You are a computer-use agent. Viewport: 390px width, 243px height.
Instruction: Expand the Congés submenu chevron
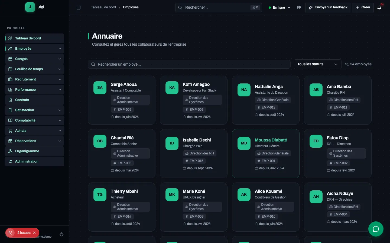coord(60,59)
